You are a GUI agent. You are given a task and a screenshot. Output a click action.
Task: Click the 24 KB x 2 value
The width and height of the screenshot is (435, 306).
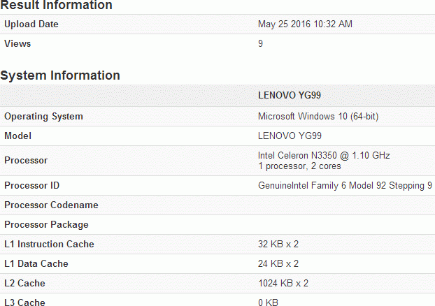(278, 263)
